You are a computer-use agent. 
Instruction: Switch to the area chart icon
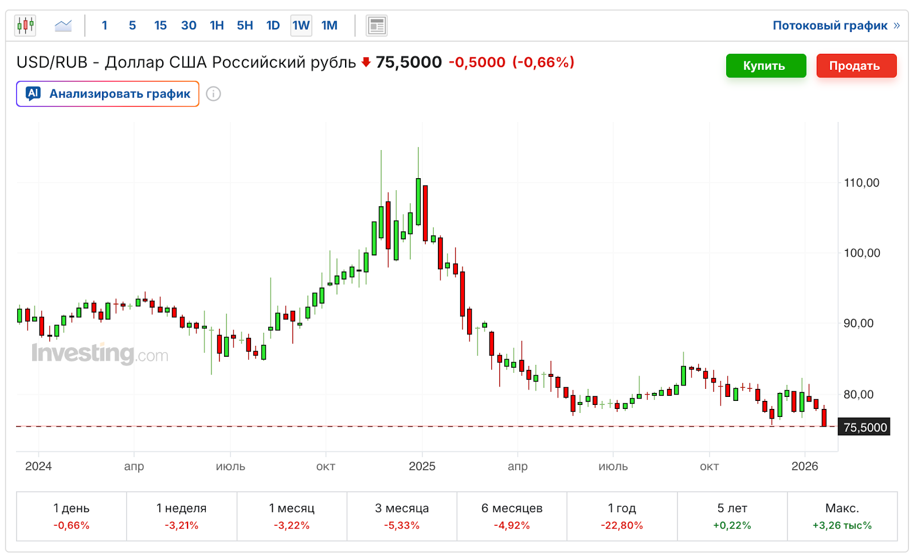(x=63, y=25)
